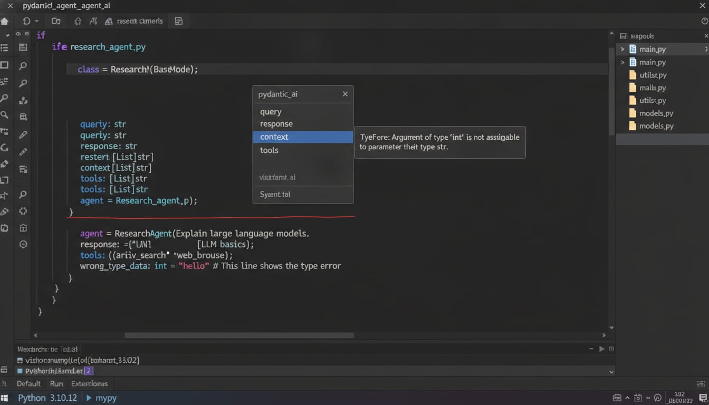Select 'tools' in the pydantic_ai popup
709x405 pixels.
[303, 150]
